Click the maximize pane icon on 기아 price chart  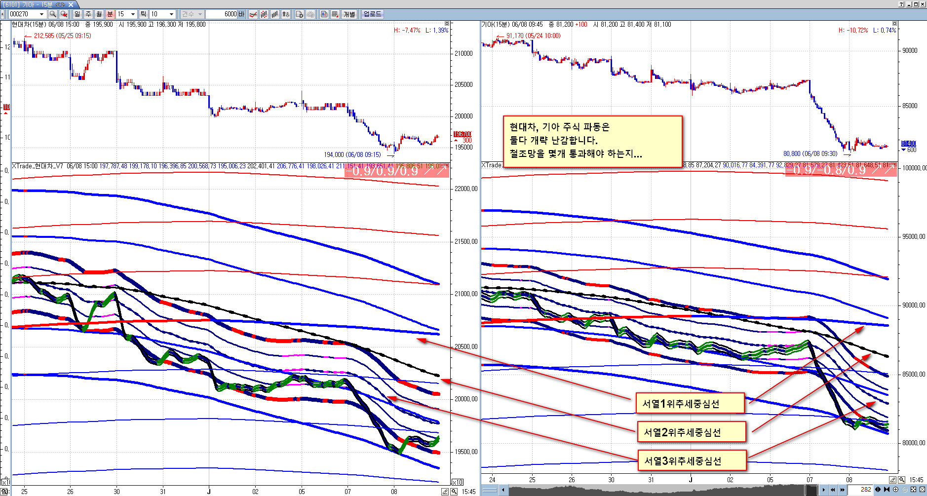[894, 24]
